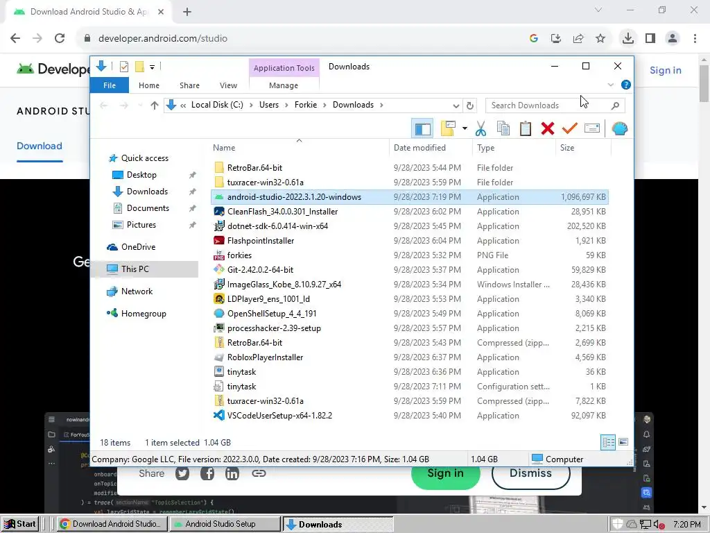Select Documents in the navigation pane
Screen dimensions: 710x533
point(148,208)
